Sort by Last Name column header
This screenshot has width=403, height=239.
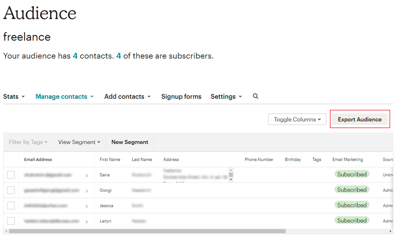tap(142, 160)
